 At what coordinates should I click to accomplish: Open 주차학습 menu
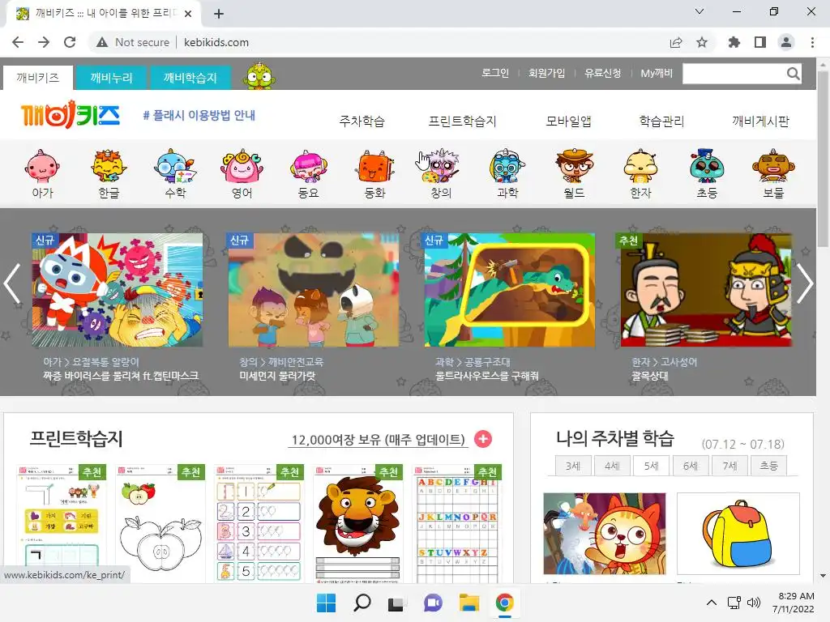pyautogui.click(x=362, y=121)
